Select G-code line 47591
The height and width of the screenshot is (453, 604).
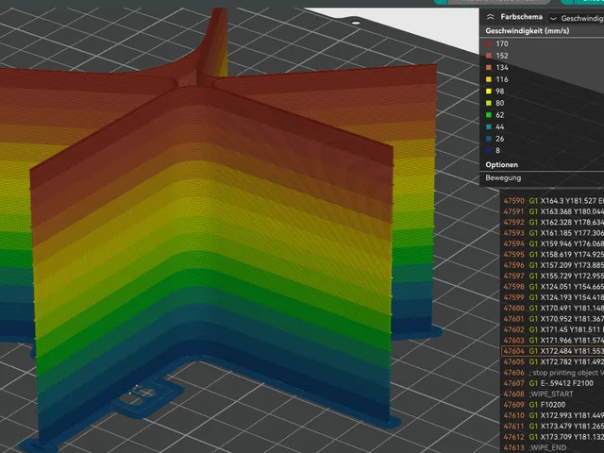pyautogui.click(x=553, y=211)
